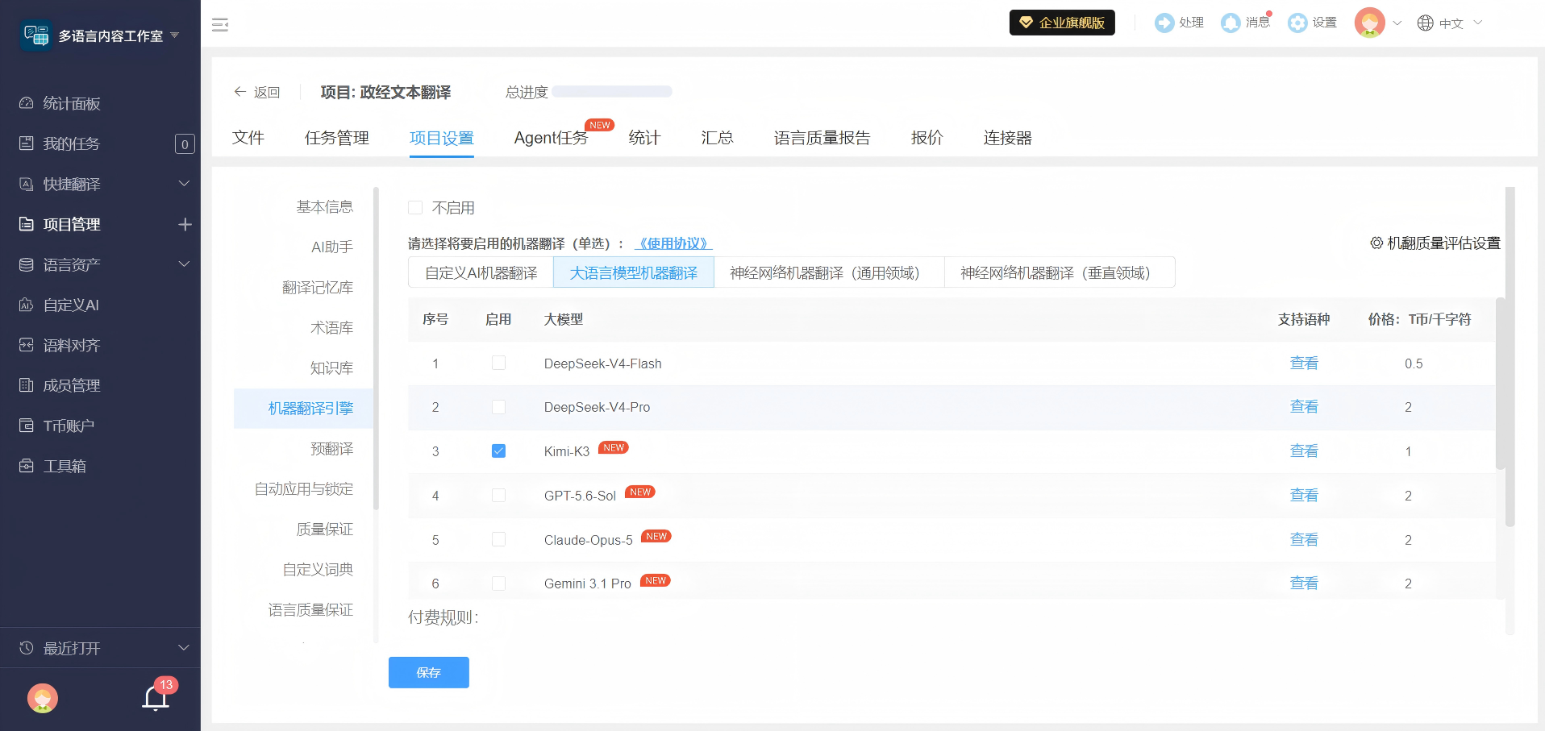
Task: Open the 《使用协议》 link
Action: pos(674,243)
